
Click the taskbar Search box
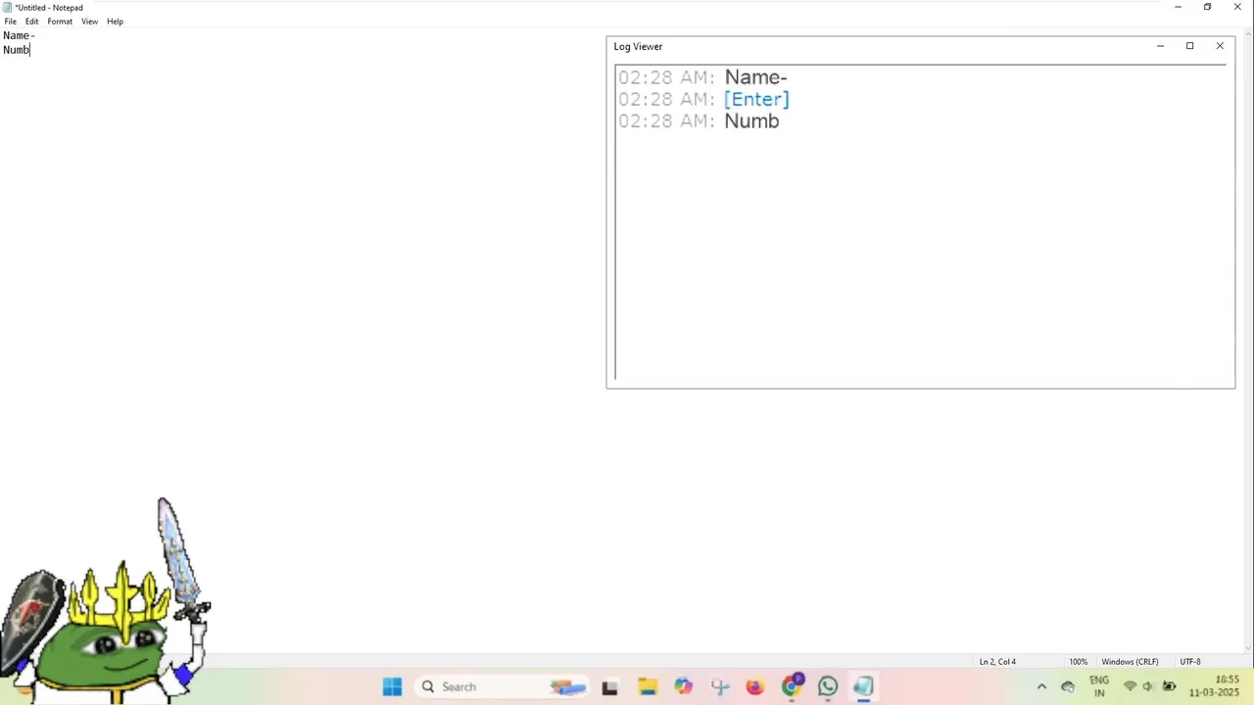pos(502,687)
